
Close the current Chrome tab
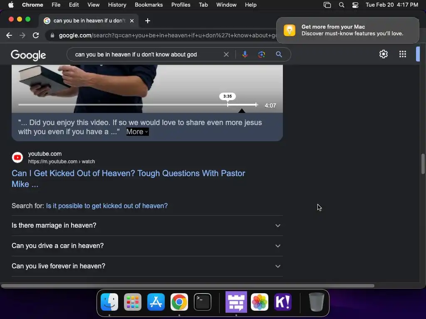(132, 21)
